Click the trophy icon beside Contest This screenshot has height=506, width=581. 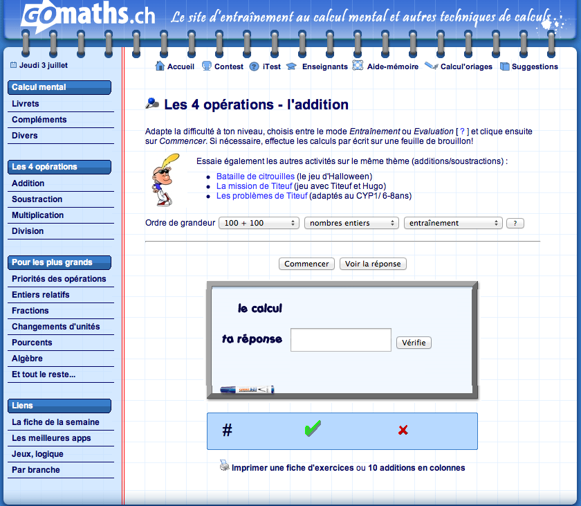(x=207, y=66)
